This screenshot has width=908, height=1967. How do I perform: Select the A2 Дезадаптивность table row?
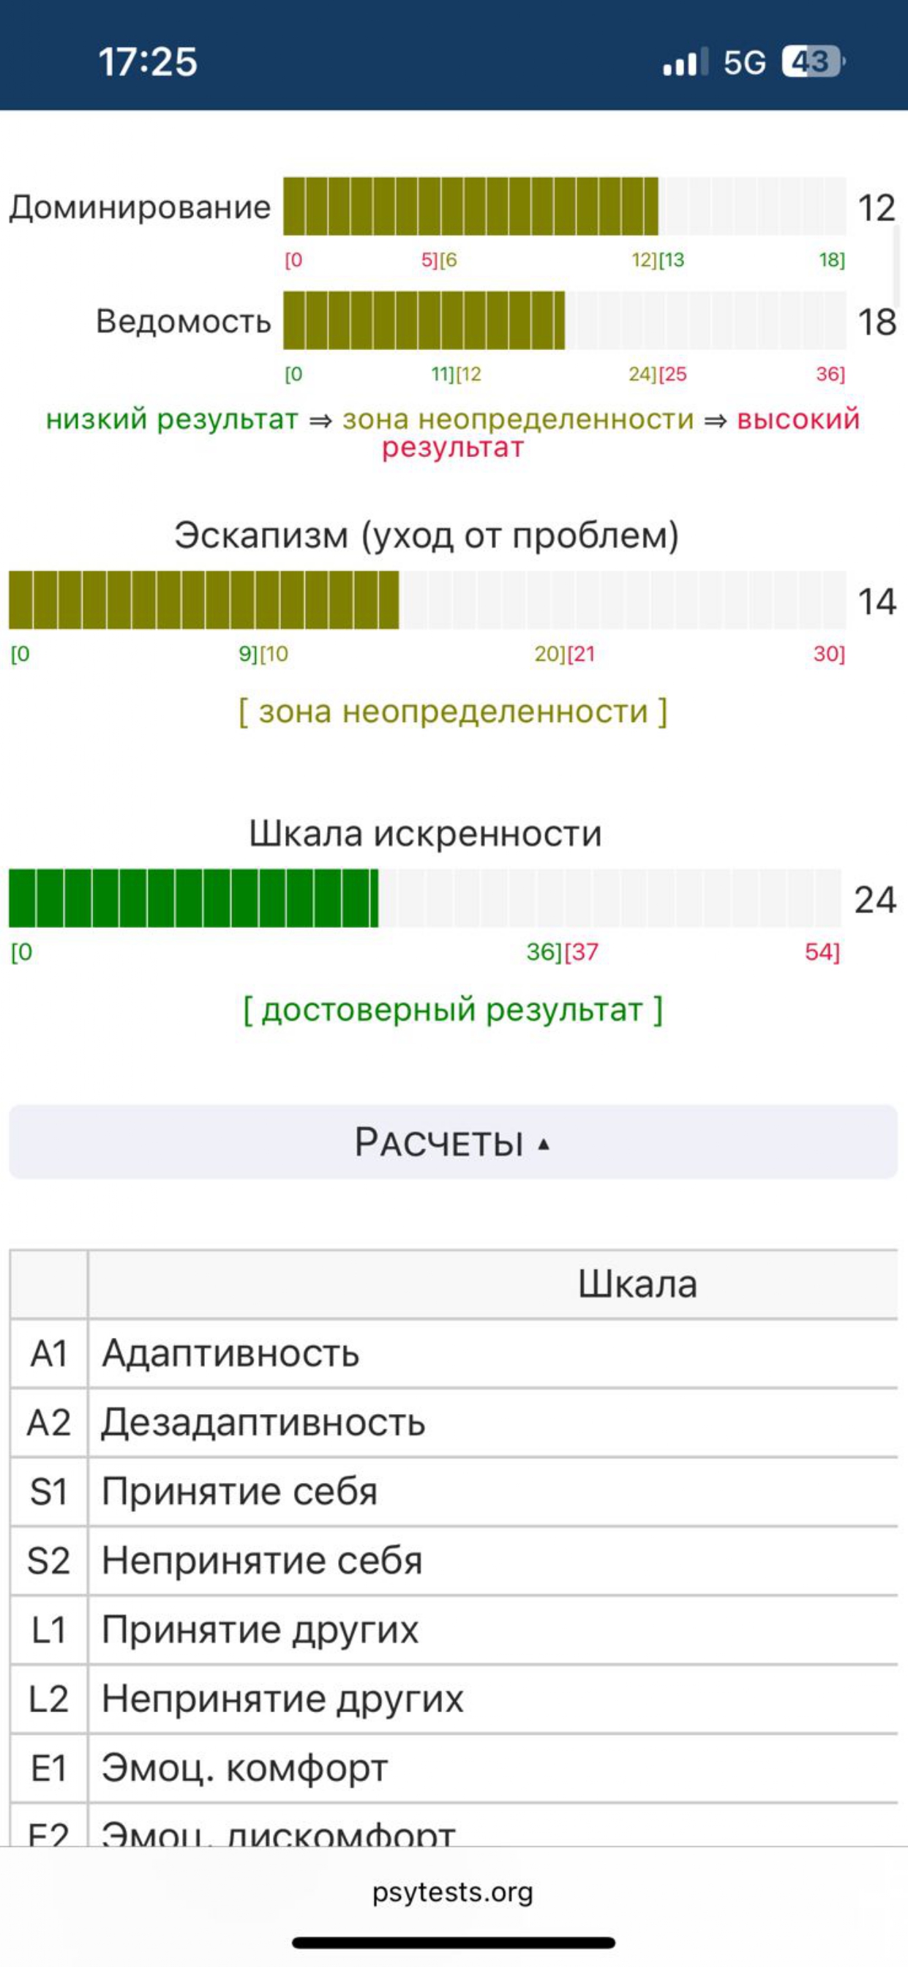click(453, 1423)
